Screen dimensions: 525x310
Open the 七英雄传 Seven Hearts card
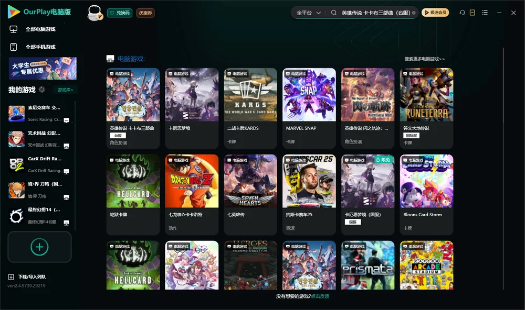click(x=250, y=194)
